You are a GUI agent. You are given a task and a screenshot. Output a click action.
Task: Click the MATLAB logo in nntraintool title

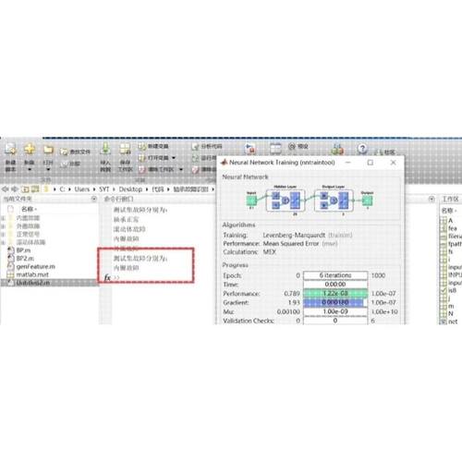tap(225, 162)
